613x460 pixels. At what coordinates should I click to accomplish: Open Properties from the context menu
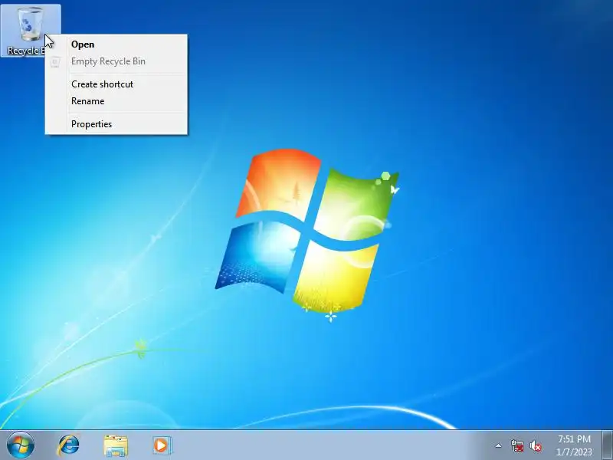coord(116,124)
